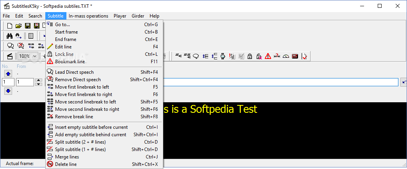Choose Go to... from Subtitle menu
The width and height of the screenshot is (407, 169).
coord(104,25)
